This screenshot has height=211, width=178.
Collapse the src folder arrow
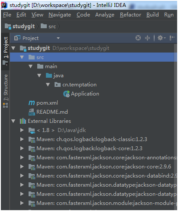pos(22,57)
